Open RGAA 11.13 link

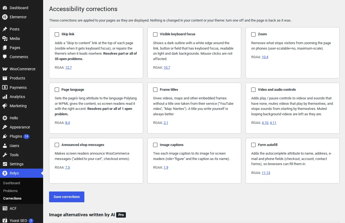click(x=266, y=173)
